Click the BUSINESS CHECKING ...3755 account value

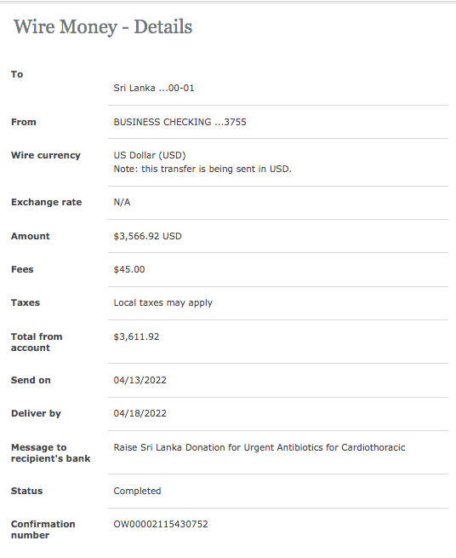coord(180,122)
